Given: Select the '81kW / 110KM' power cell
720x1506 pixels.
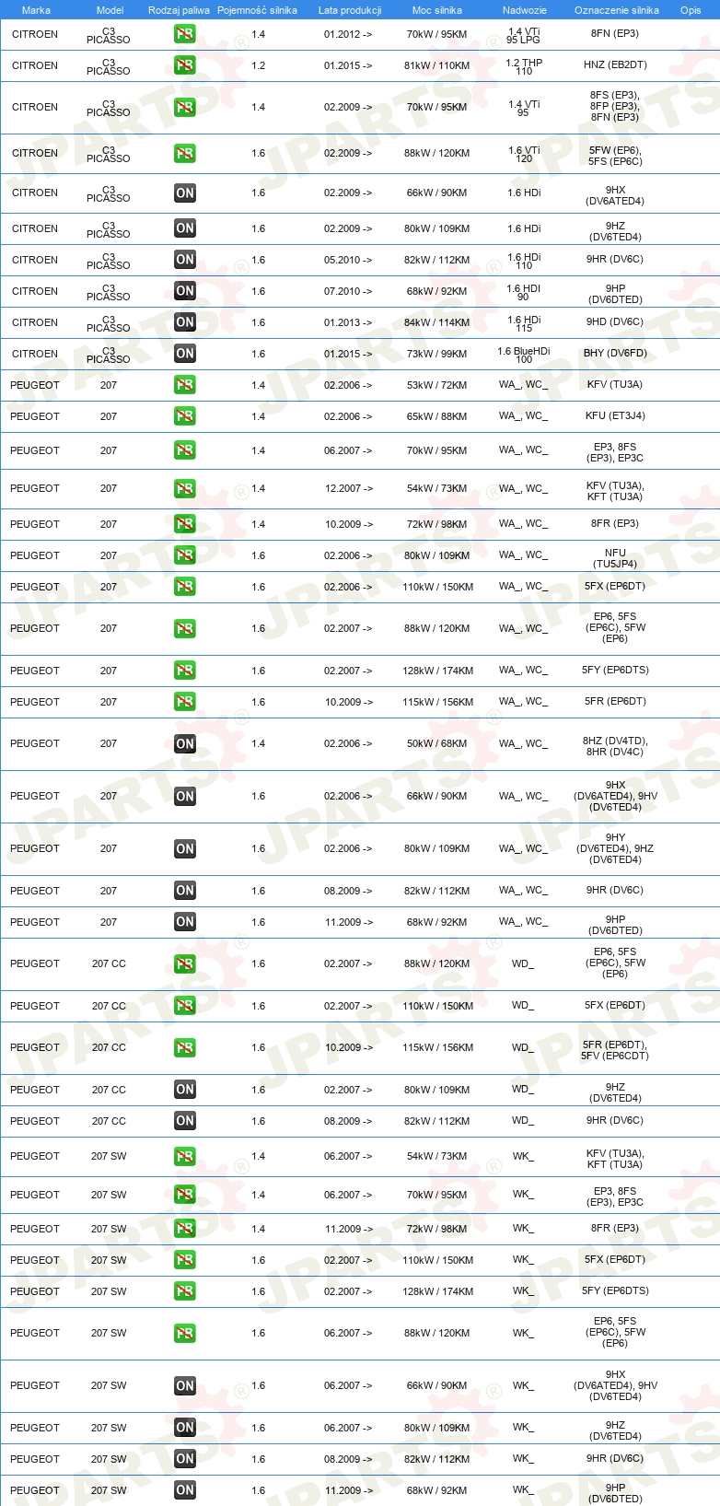Looking at the screenshot, I should click(x=436, y=66).
